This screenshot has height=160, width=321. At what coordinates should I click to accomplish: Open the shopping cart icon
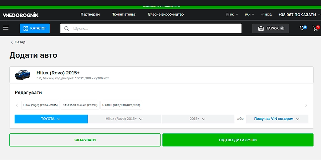[x=315, y=28]
